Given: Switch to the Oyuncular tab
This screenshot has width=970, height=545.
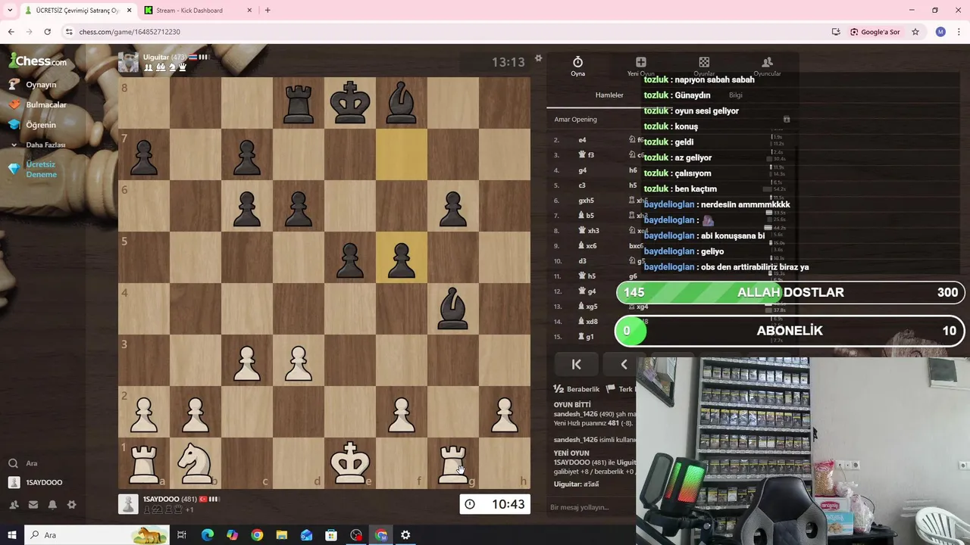Looking at the screenshot, I should click(x=767, y=66).
